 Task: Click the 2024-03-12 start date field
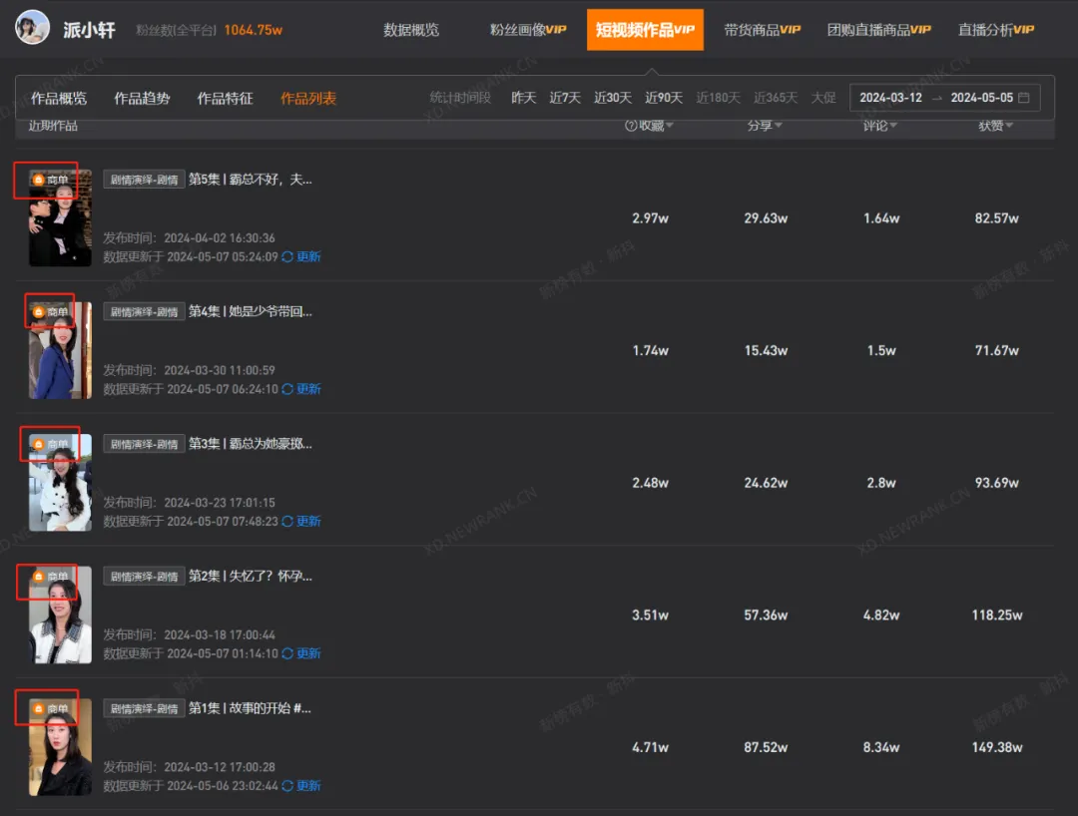coord(890,98)
